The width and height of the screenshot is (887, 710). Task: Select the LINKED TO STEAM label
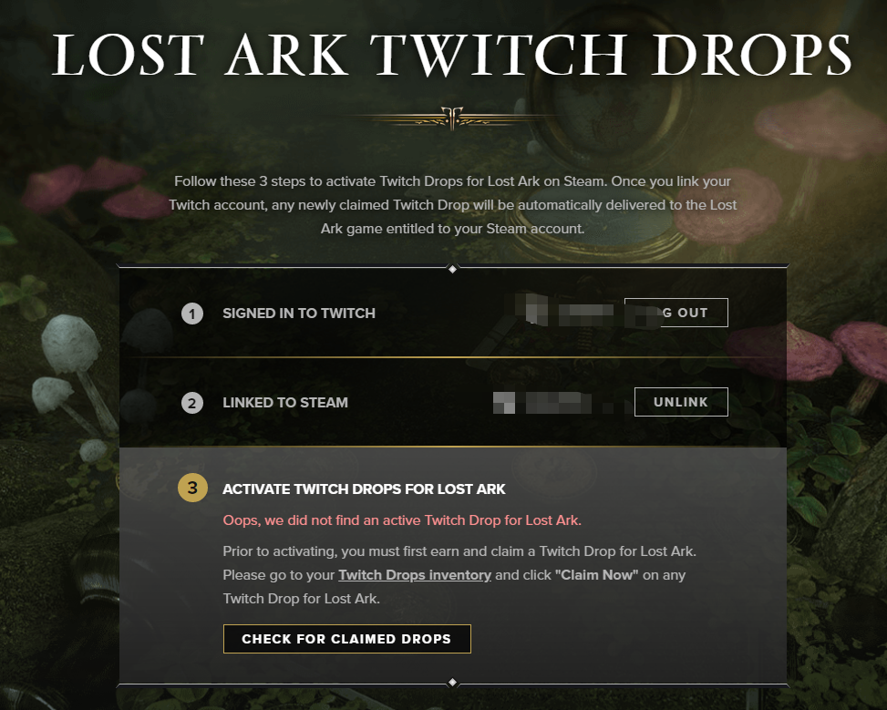point(285,403)
